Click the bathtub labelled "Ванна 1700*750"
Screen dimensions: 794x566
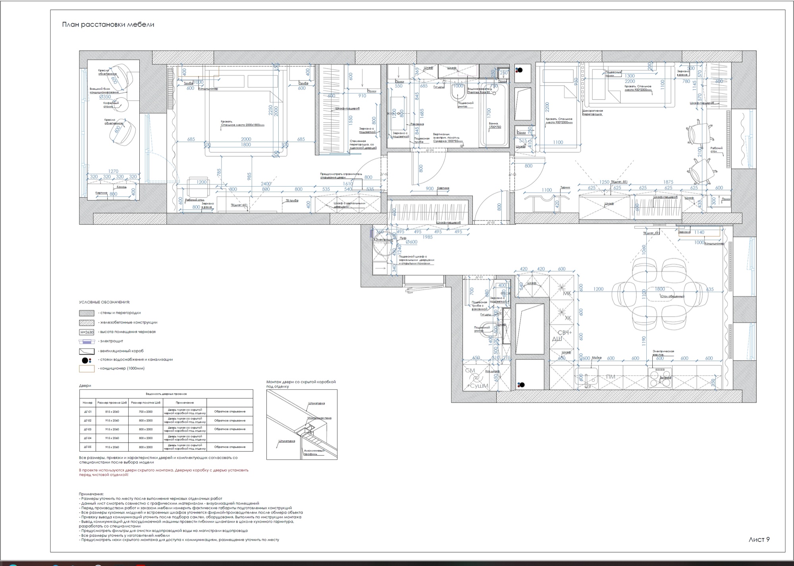pyautogui.click(x=494, y=115)
